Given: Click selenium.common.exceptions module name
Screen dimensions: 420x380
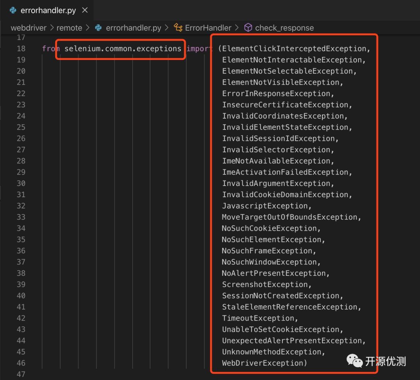Looking at the screenshot, I should click(122, 49).
